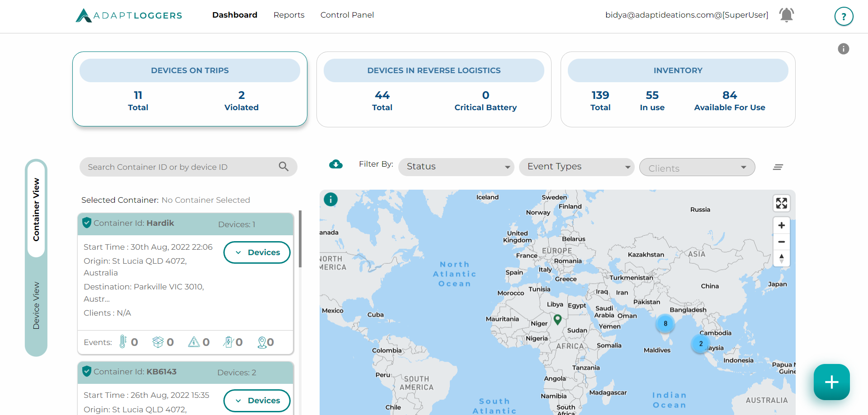The image size is (868, 415).
Task: Click the map cluster marker showing 2
Action: [701, 344]
